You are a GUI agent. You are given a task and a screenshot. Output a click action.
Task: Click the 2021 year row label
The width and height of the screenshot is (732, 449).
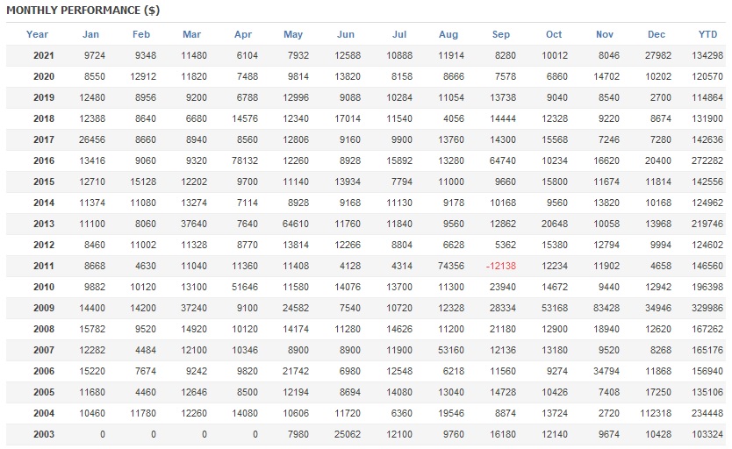[44, 55]
